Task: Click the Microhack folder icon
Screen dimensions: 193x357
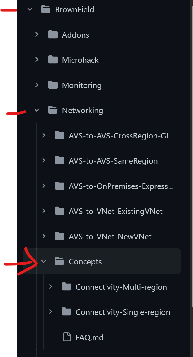Action: coord(52,60)
